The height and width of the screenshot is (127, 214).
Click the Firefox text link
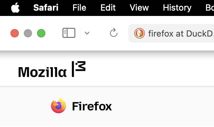[x=92, y=106]
